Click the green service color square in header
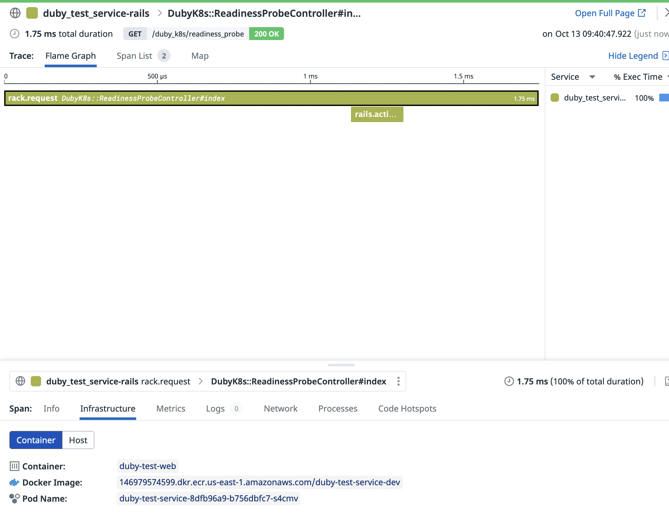Screen dimensions: 669x513 click(32, 13)
